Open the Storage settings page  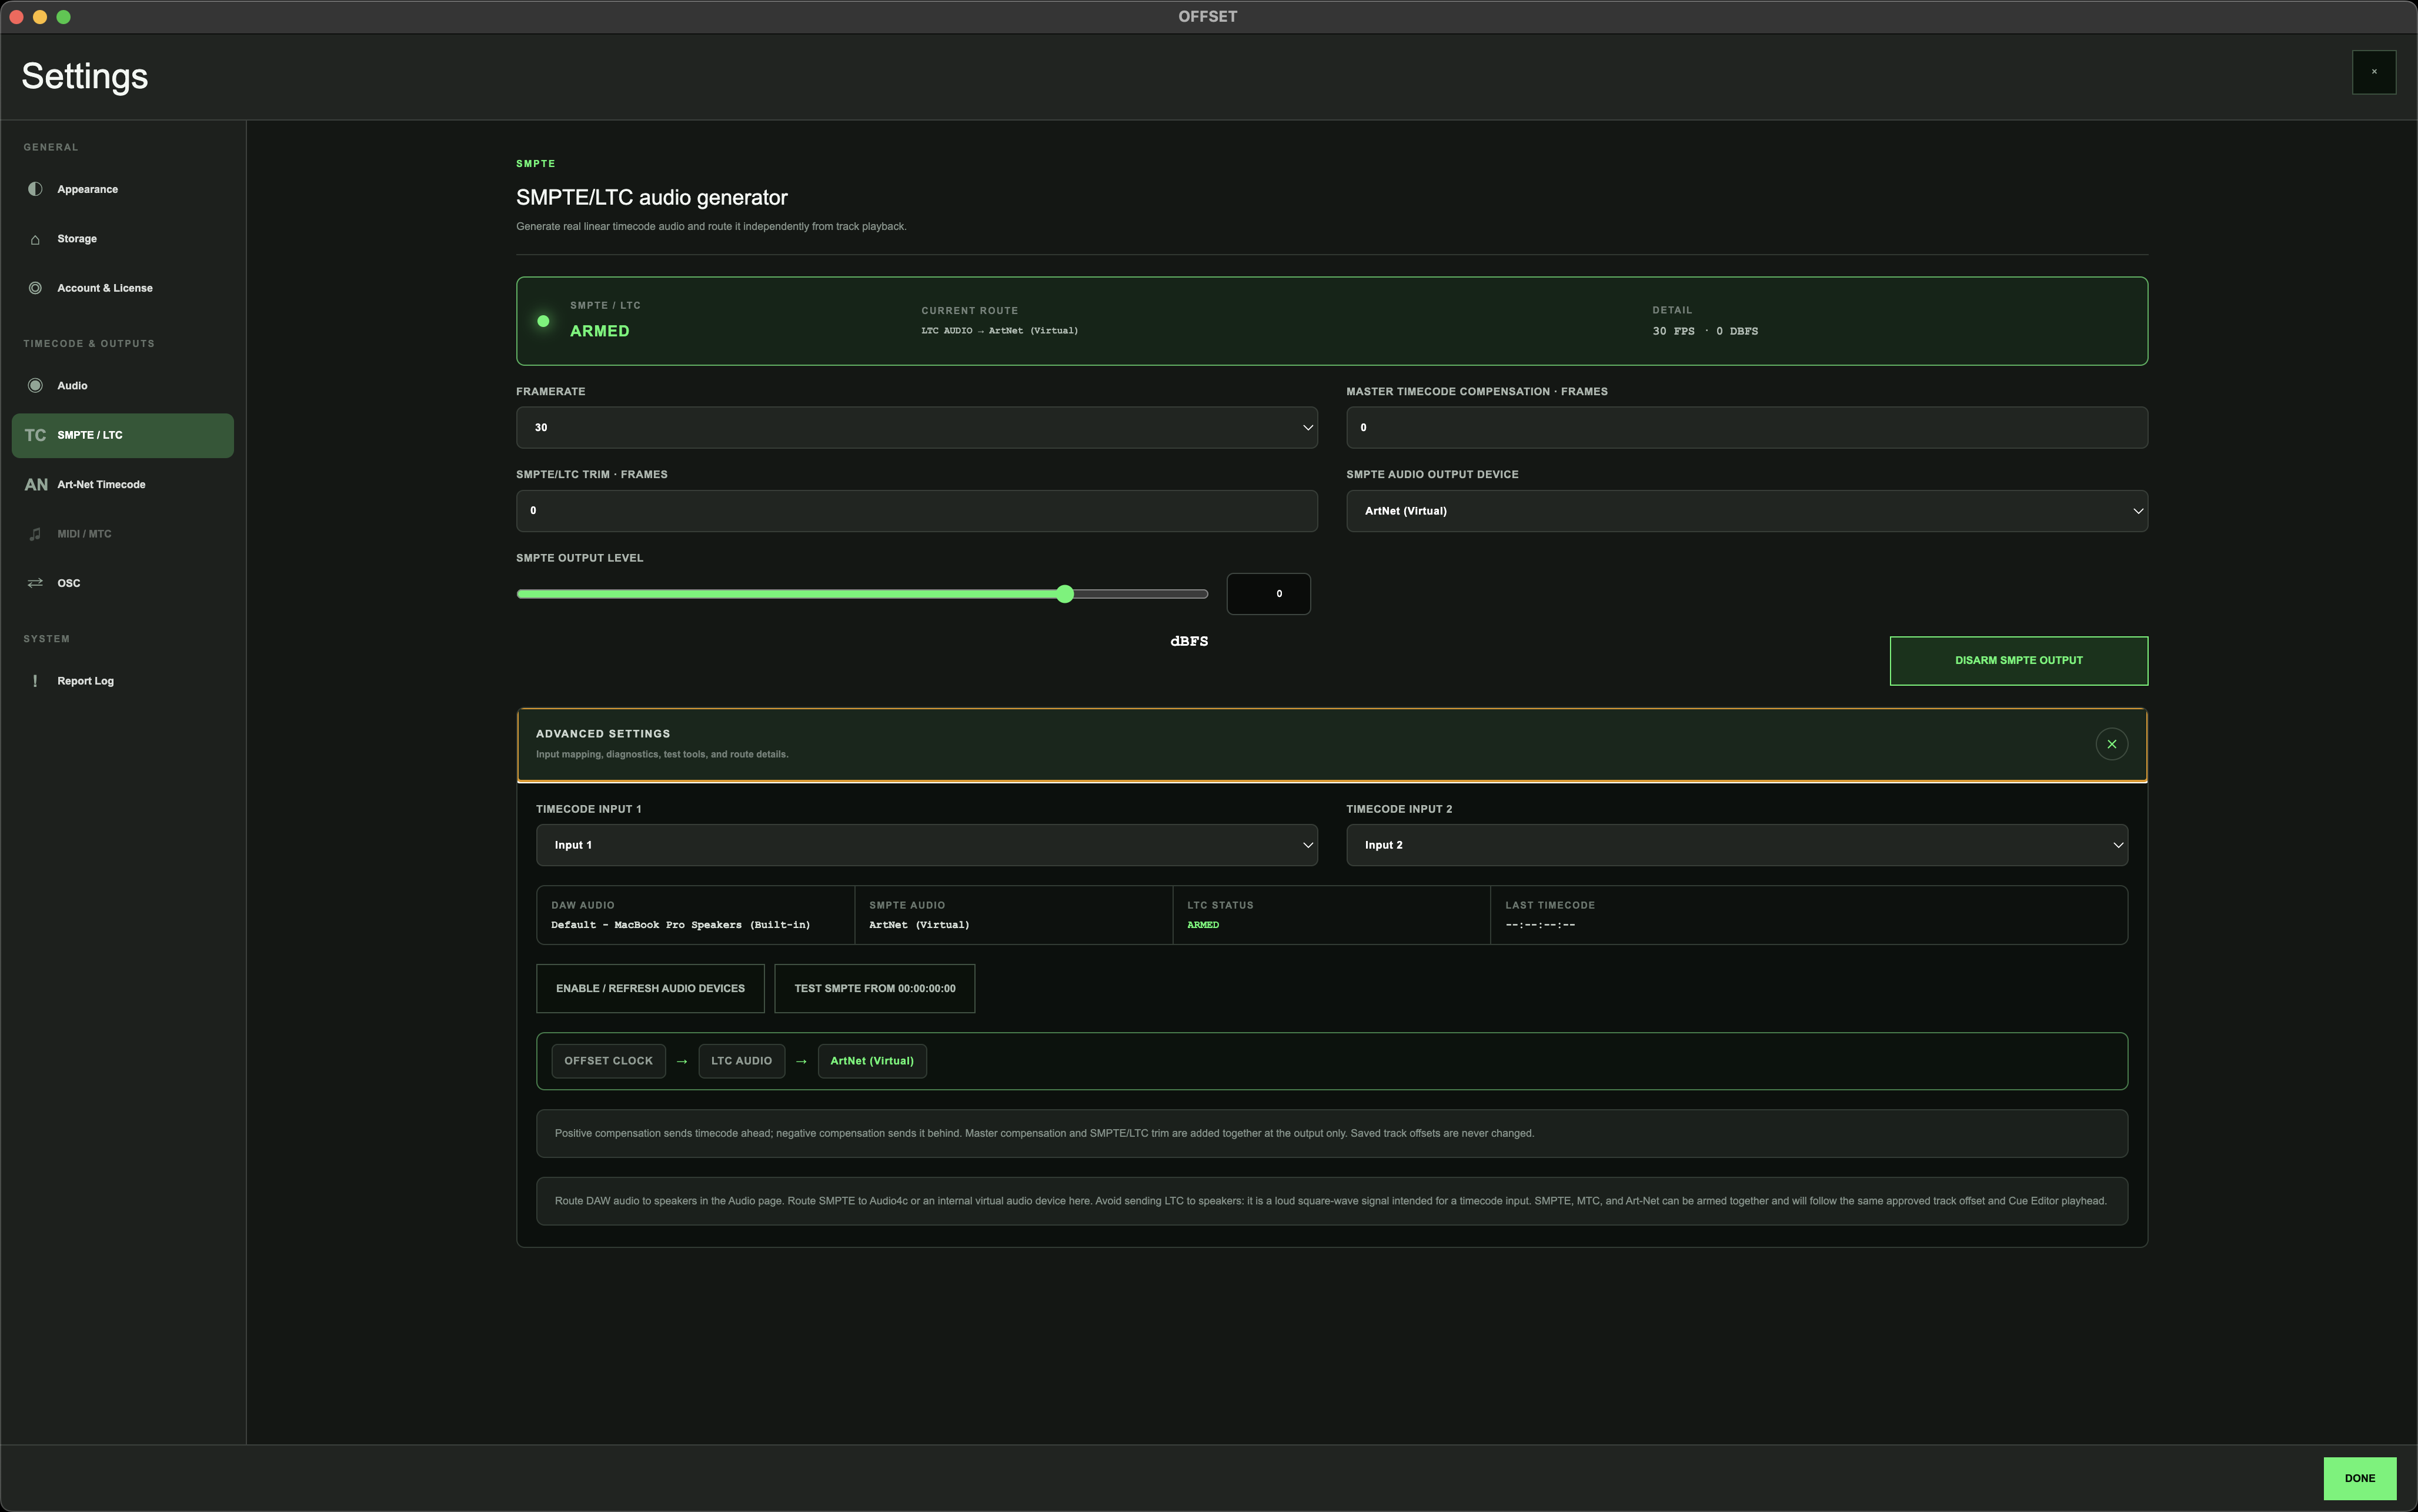coord(122,239)
